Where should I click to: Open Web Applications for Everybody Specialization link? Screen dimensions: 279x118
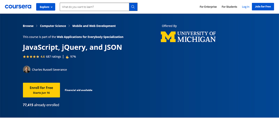(x=90, y=37)
